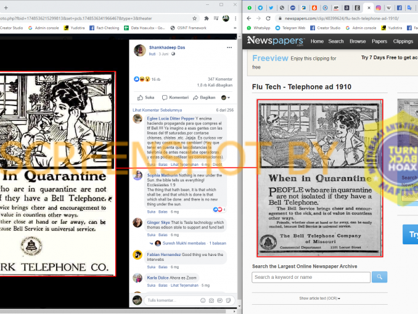This screenshot has height=314, width=418.
Task: Open the media control icon in the left browser
Action: click(216, 19)
